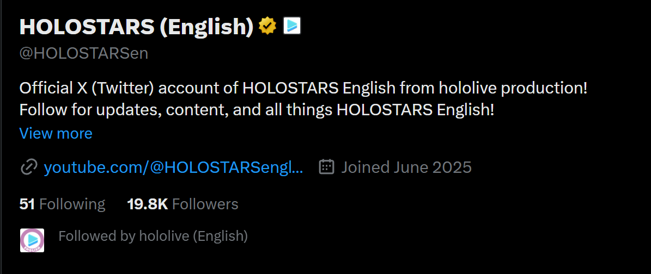The image size is (651, 274).
Task: Open the hololive affiliate badge beside the name
Action: click(292, 25)
